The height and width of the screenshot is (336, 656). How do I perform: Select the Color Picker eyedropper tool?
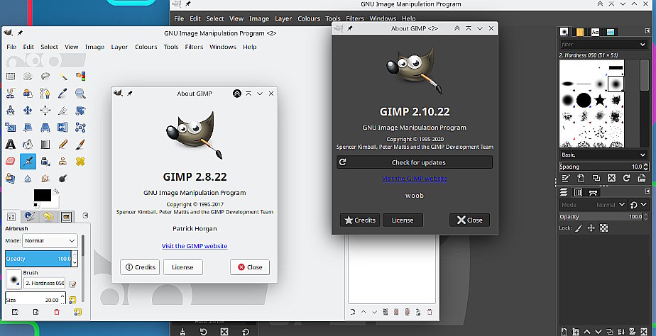[x=62, y=93]
